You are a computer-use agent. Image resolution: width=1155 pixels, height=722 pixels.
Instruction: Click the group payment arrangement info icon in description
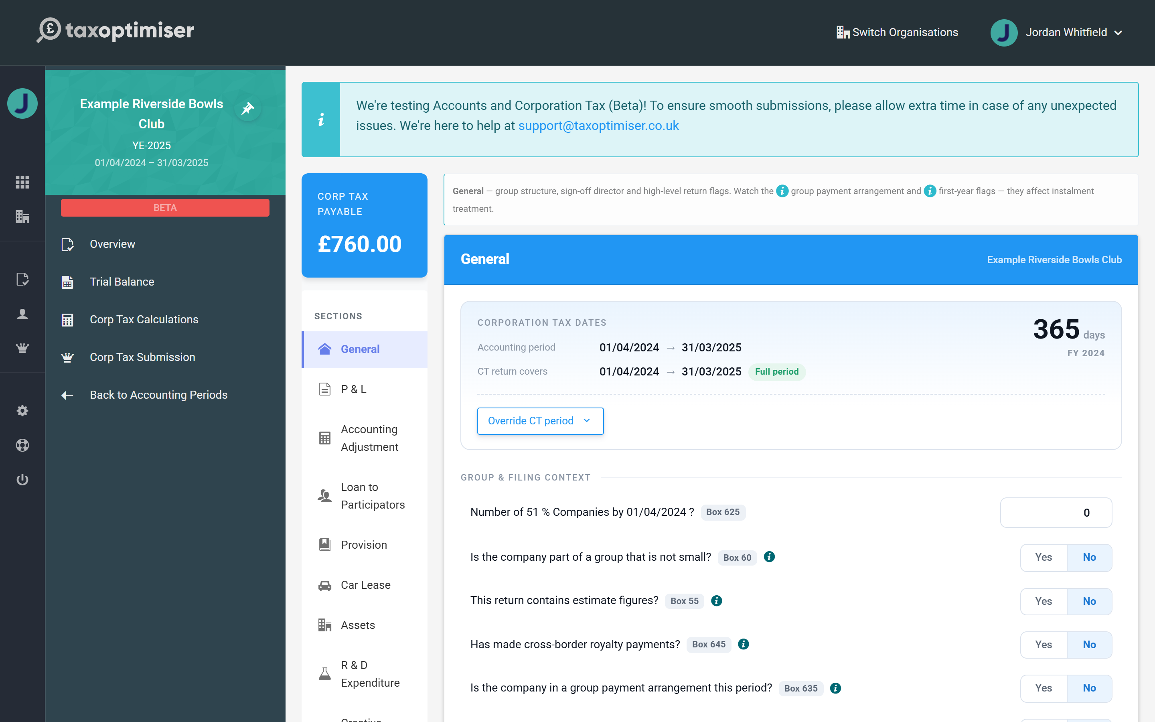(782, 191)
